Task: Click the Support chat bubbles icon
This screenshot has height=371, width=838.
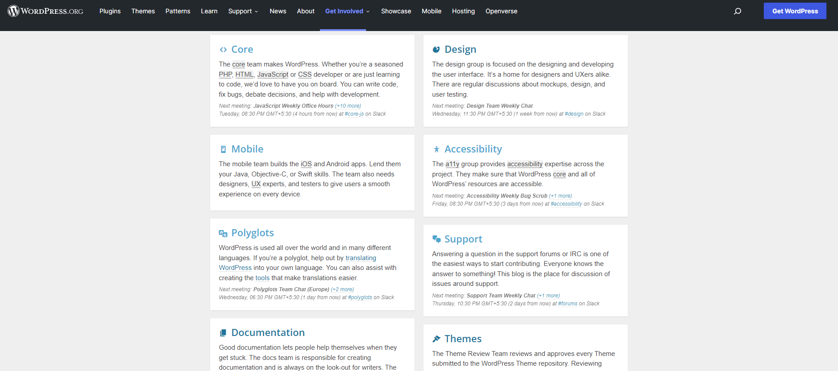Action: point(436,239)
